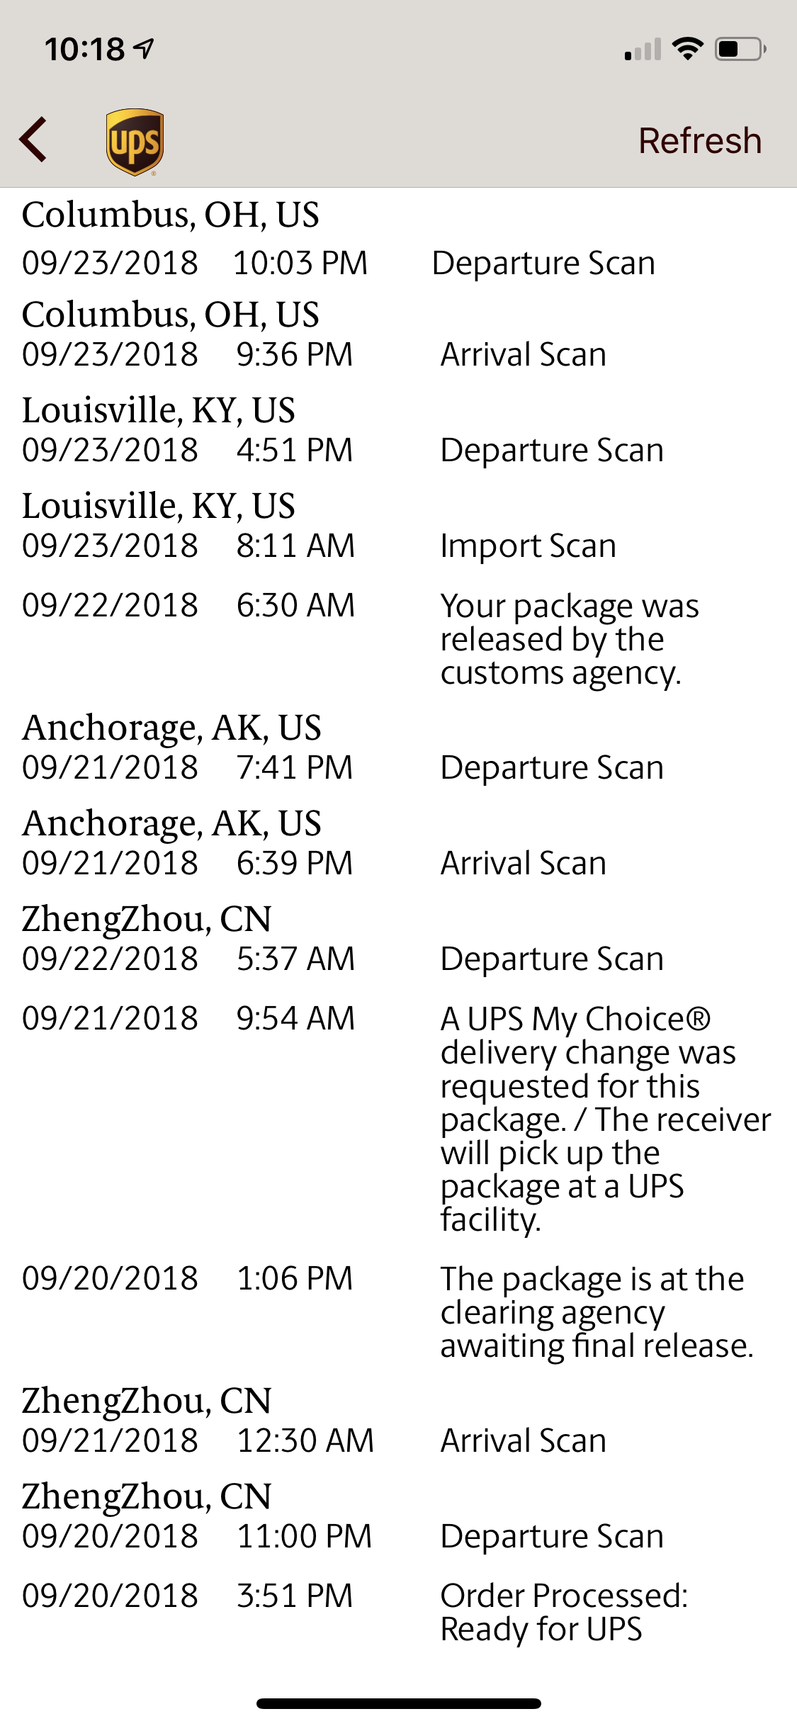
Task: Select Columbus 9:36 PM Arrival Scan entry
Action: [398, 334]
